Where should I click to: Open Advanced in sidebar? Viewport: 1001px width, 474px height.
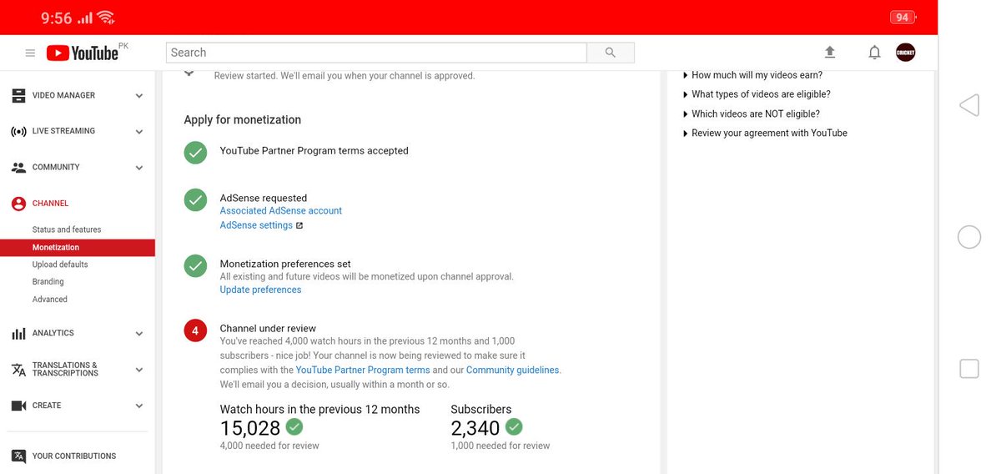coord(50,300)
